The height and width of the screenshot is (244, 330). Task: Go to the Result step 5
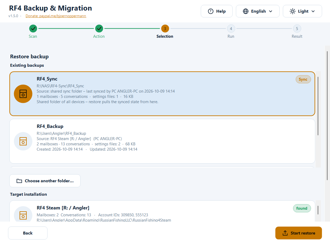pyautogui.click(x=297, y=28)
